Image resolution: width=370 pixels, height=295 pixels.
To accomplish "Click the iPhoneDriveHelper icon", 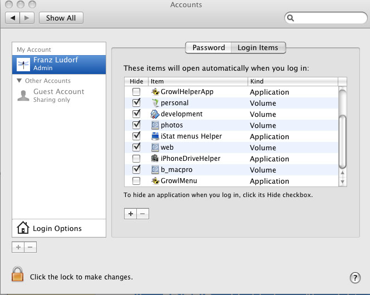I will pyautogui.click(x=155, y=159).
